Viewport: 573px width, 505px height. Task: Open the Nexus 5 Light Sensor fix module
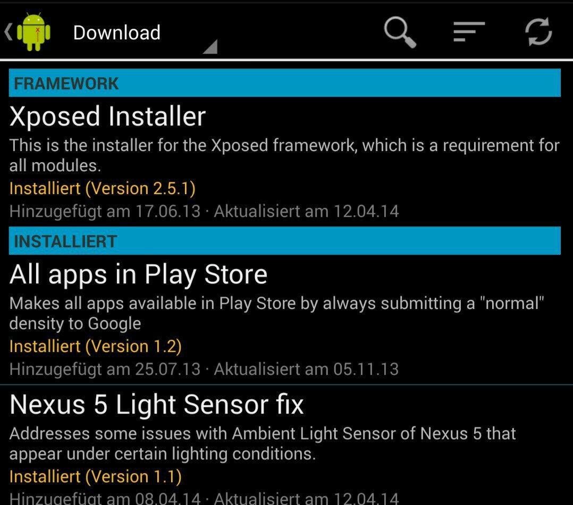coord(156,405)
